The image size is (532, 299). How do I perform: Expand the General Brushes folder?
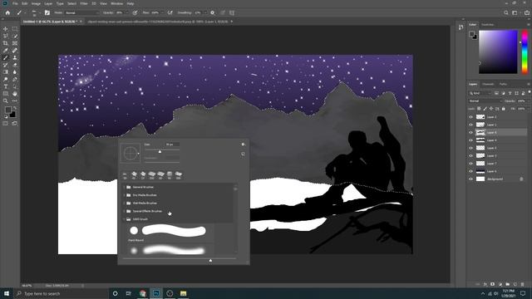pos(124,187)
